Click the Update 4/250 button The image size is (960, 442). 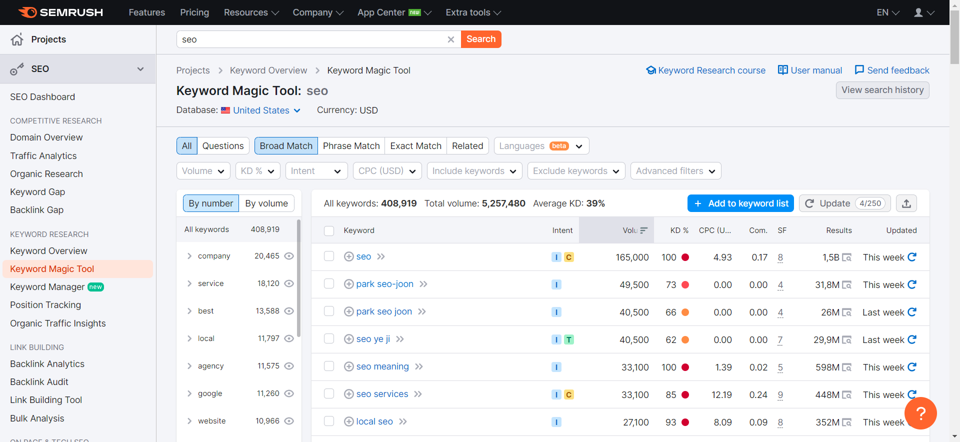click(x=845, y=203)
